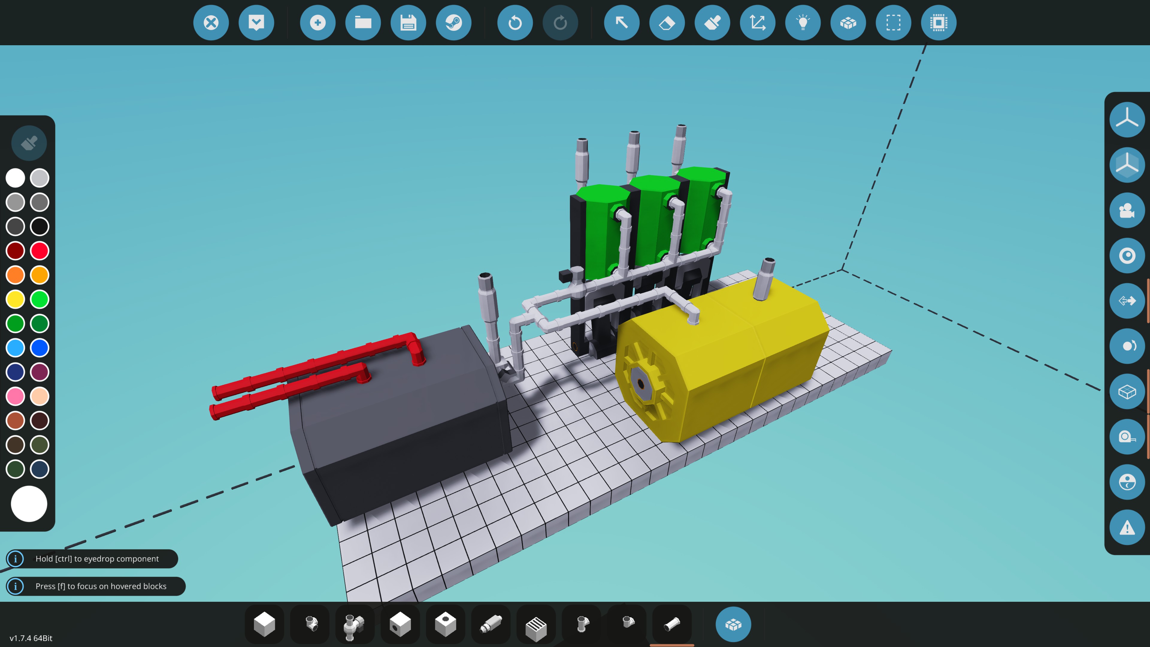Click the close X button at the top left
The width and height of the screenshot is (1150, 647).
[211, 23]
